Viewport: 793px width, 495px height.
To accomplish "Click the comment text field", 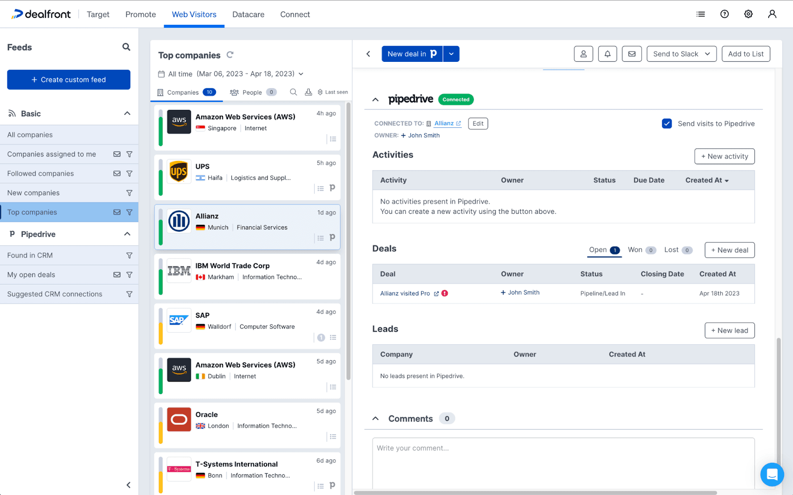I will tap(564, 463).
